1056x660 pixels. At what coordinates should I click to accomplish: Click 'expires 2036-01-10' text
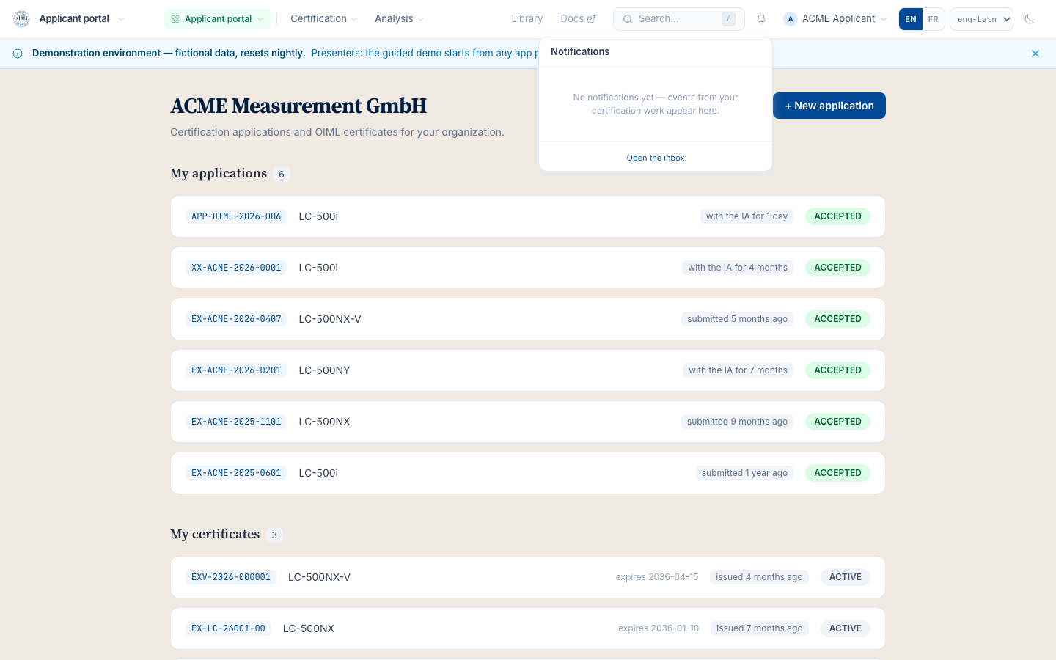tap(659, 628)
